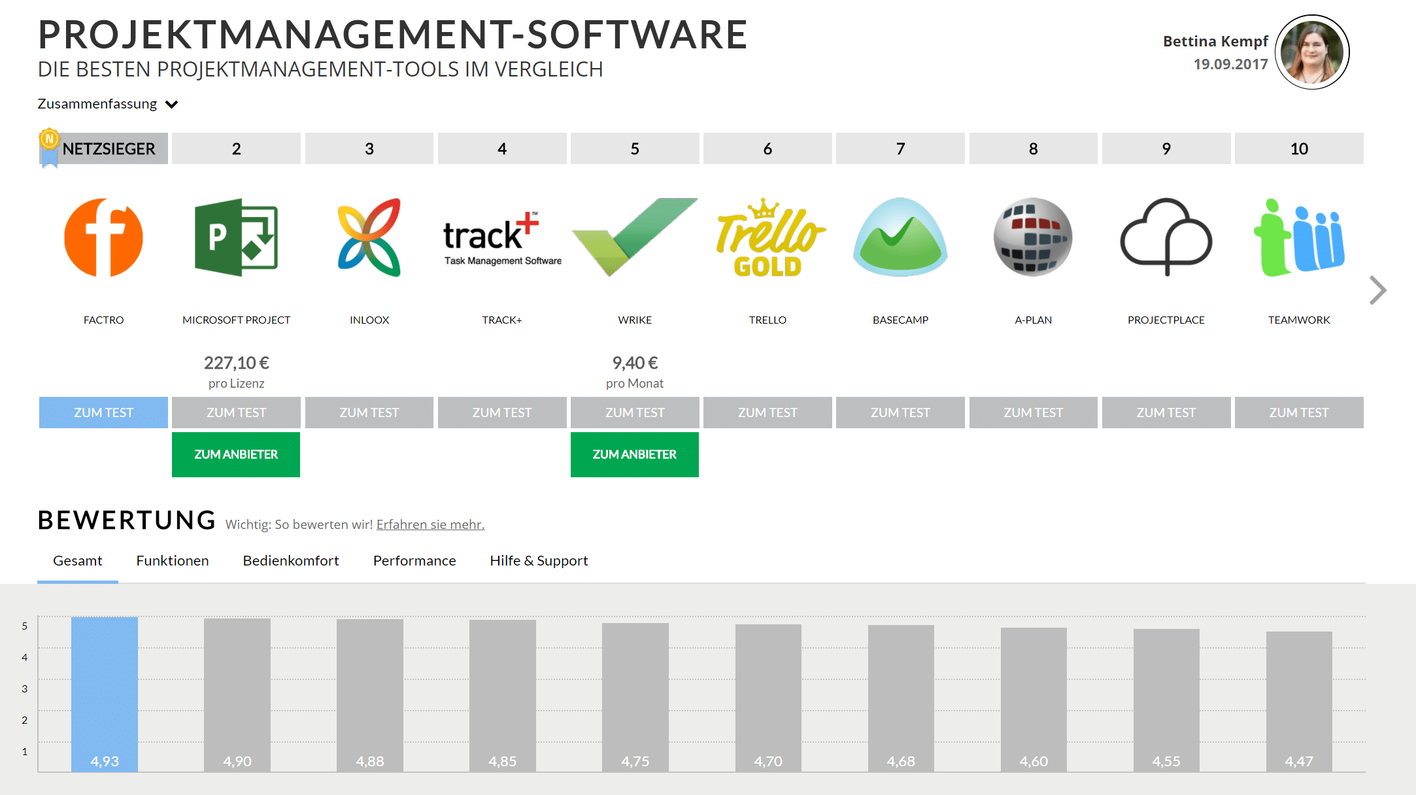The height and width of the screenshot is (795, 1416).
Task: Expand the Zusammenfassung section
Action: [108, 104]
